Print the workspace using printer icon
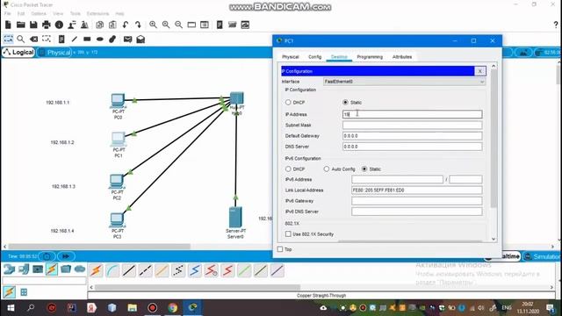This screenshot has width=562, height=316. tap(47, 25)
